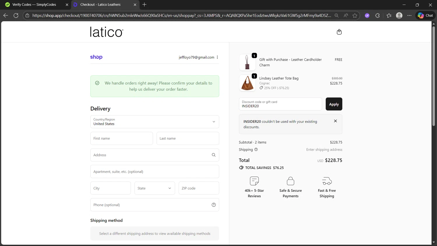Screen dimensions: 437x246
Task: Click the latico logo
Action: pyautogui.click(x=107, y=32)
